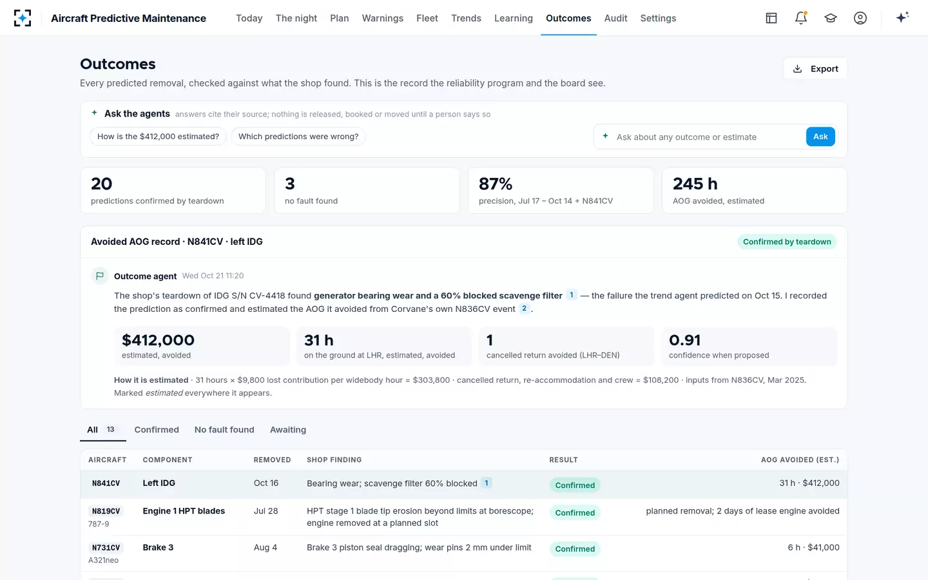
Task: Switch to the Awaiting tab
Action: (x=288, y=430)
